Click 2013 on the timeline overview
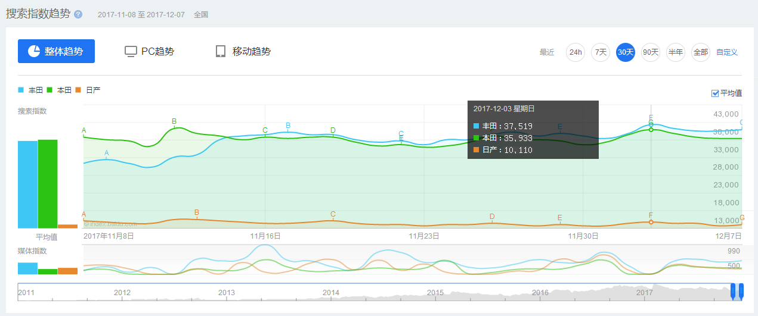 pyautogui.click(x=227, y=293)
